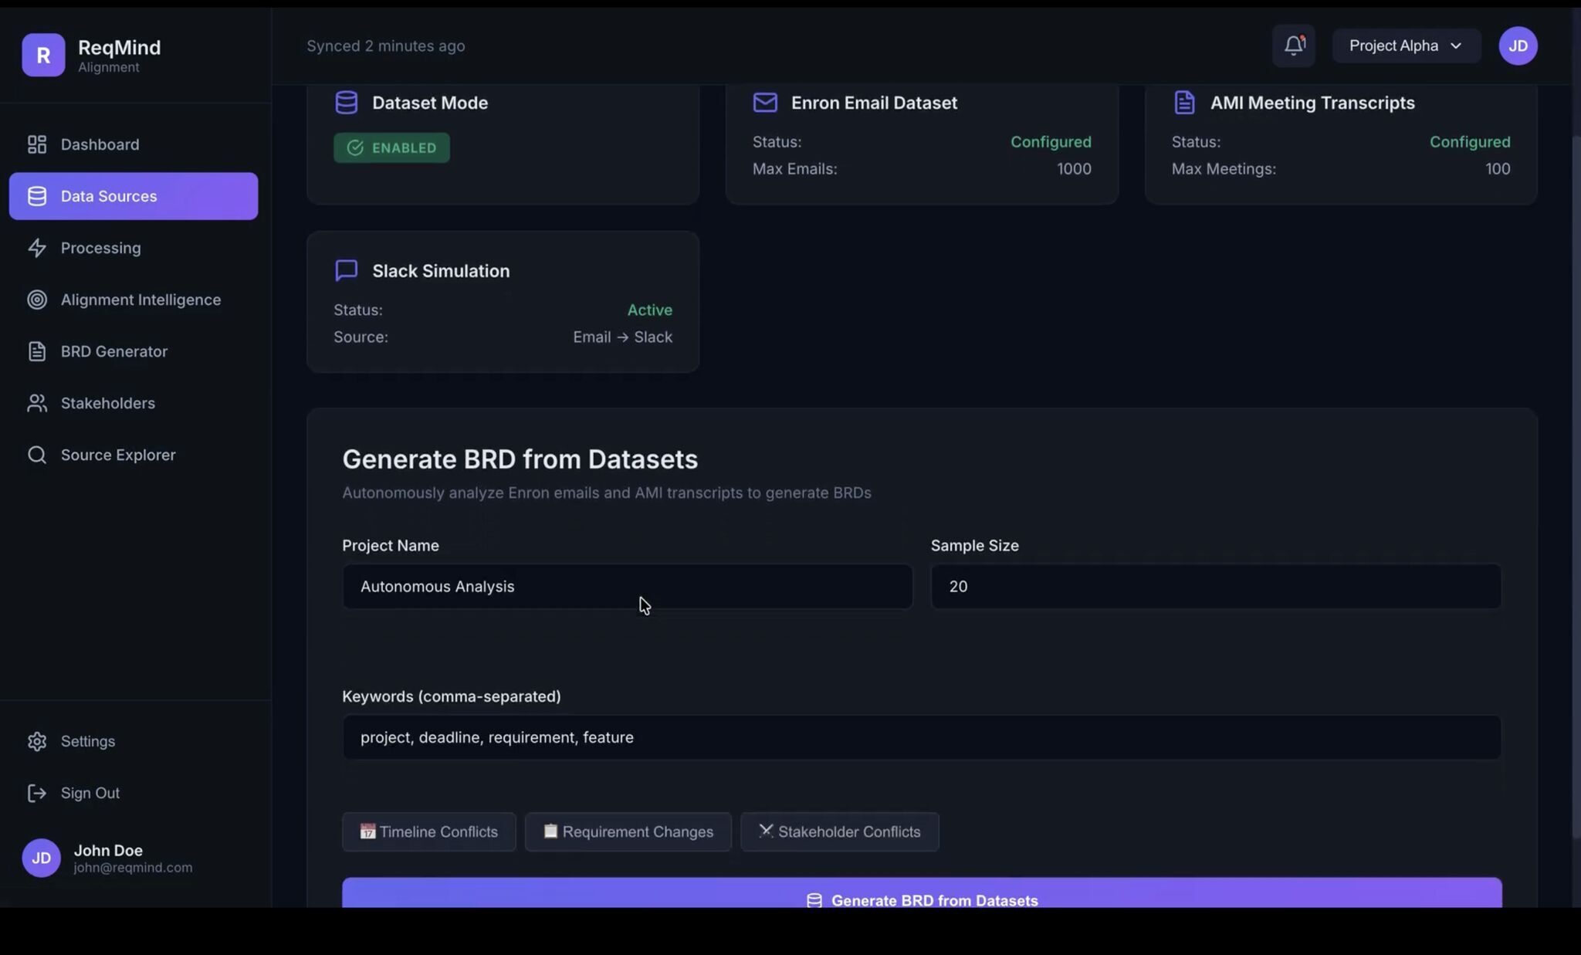Click the 'Slack Simulation' title
Viewport: 1581px width, 955px height.
coord(441,271)
